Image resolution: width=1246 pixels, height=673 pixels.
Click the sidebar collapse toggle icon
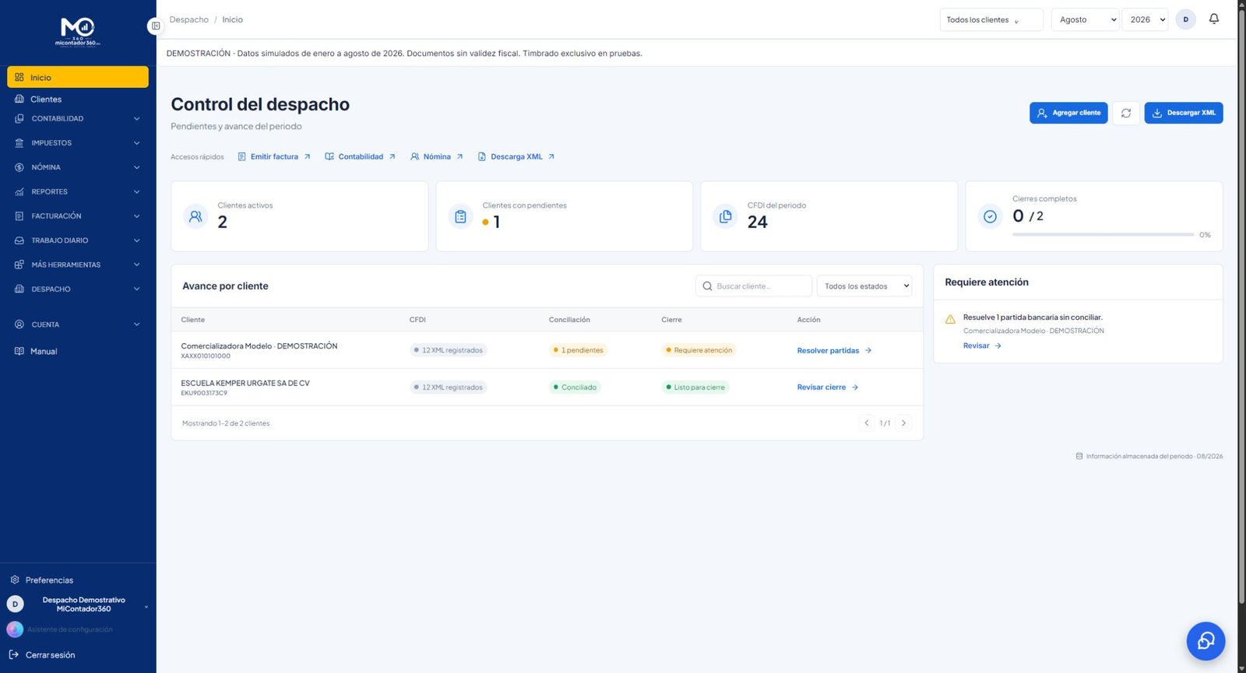155,26
